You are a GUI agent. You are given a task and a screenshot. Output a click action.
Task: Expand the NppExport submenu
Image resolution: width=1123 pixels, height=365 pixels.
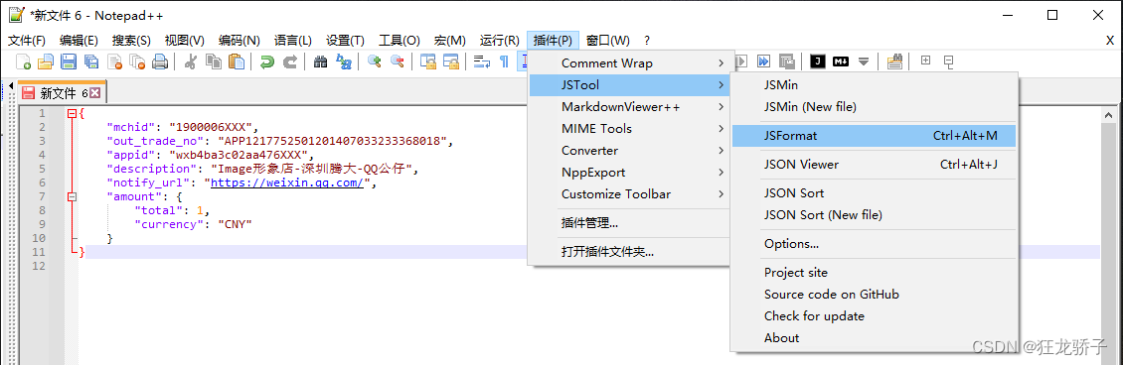(x=629, y=173)
